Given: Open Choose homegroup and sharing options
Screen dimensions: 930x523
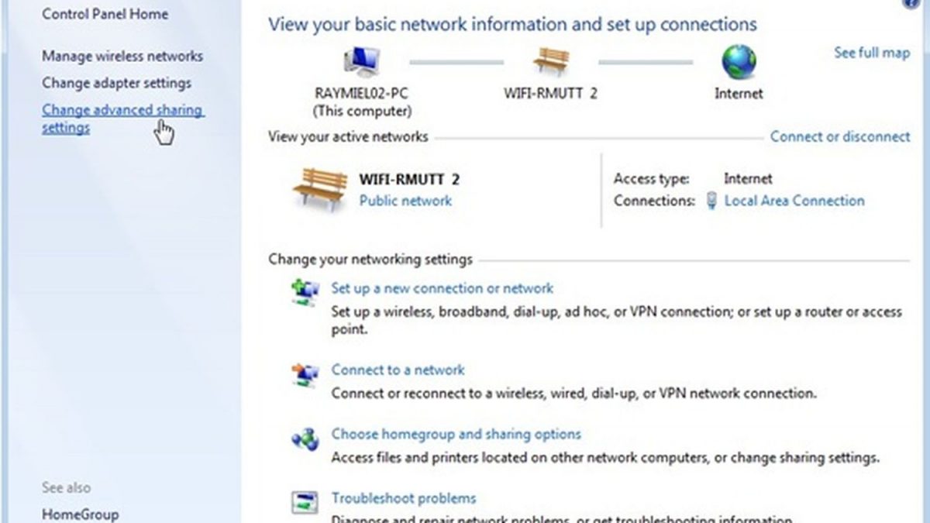Looking at the screenshot, I should 456,434.
